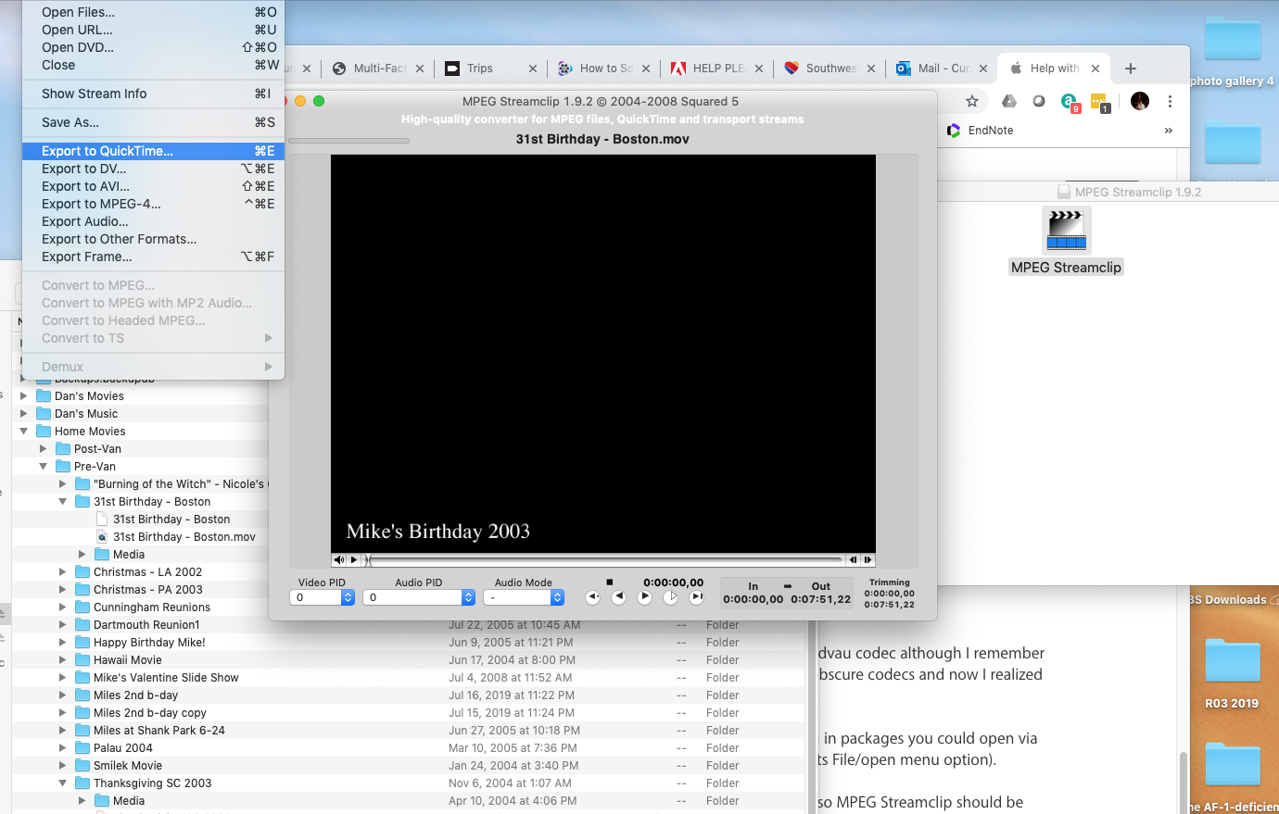Select Show Stream Info menu item
Viewport: 1279px width, 814px height.
point(153,94)
